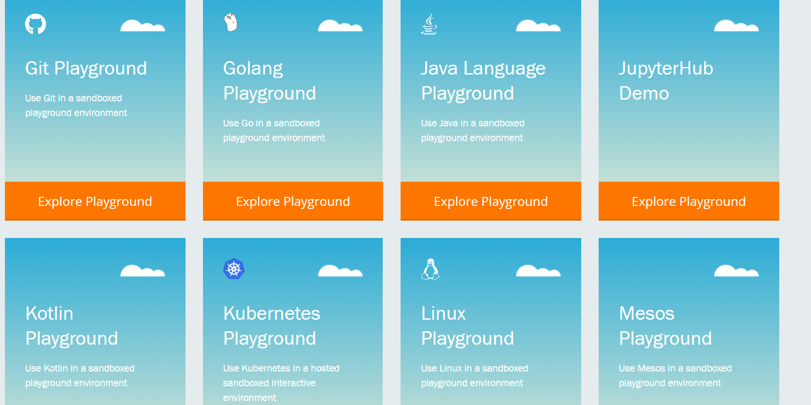Click the Linux penguin icon
The width and height of the screenshot is (811, 405).
[431, 269]
